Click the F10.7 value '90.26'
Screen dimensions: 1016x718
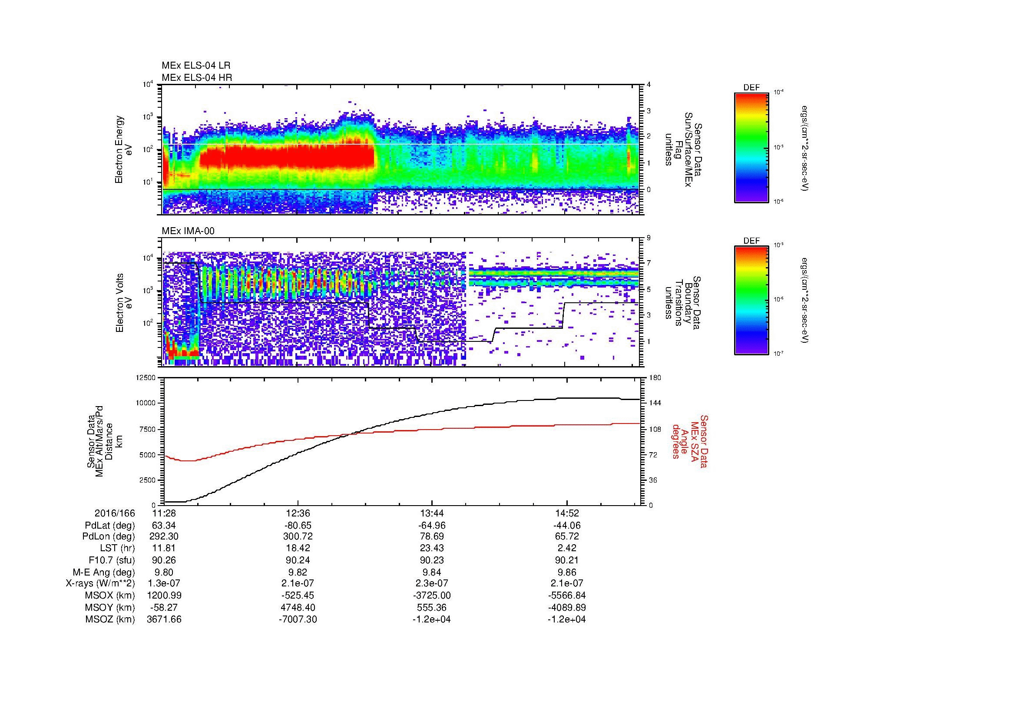(164, 560)
